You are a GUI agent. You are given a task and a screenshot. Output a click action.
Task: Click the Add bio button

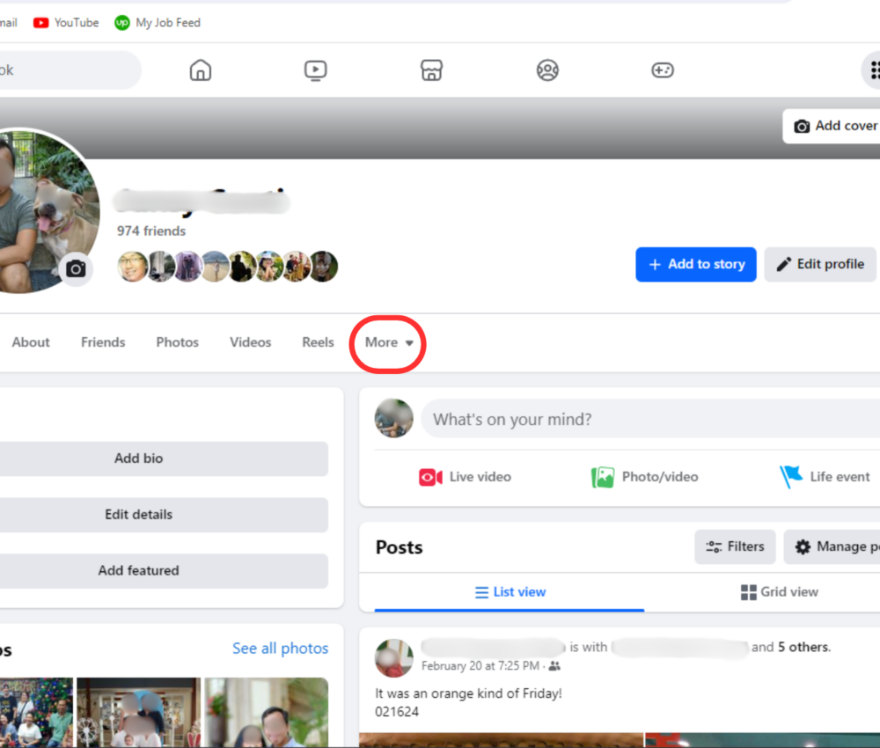[x=138, y=458]
